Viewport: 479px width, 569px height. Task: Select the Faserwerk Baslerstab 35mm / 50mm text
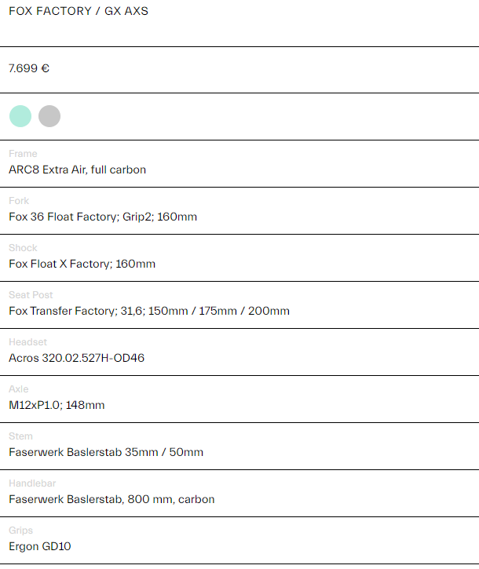106,452
